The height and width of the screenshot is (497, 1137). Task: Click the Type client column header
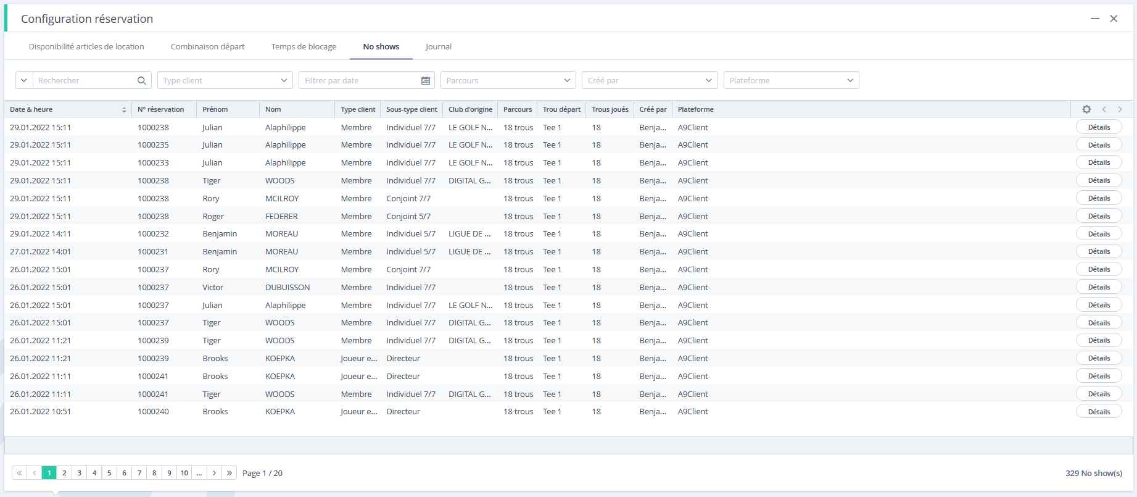coord(358,109)
